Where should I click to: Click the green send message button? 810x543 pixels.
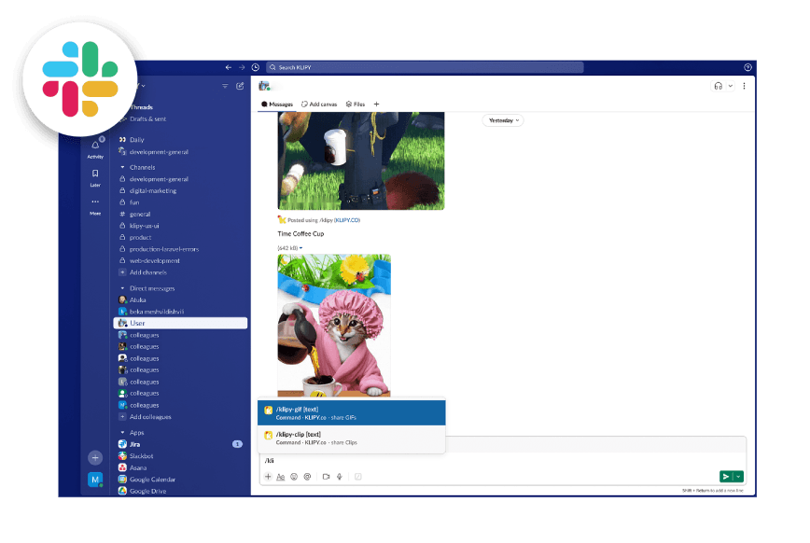(x=727, y=476)
